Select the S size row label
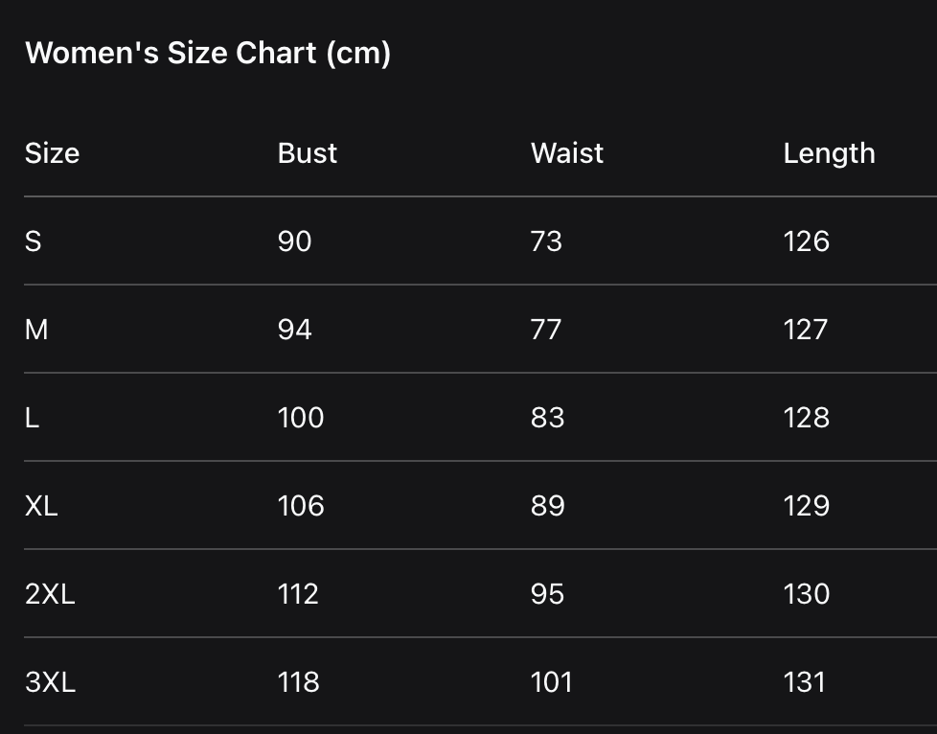 tap(34, 241)
